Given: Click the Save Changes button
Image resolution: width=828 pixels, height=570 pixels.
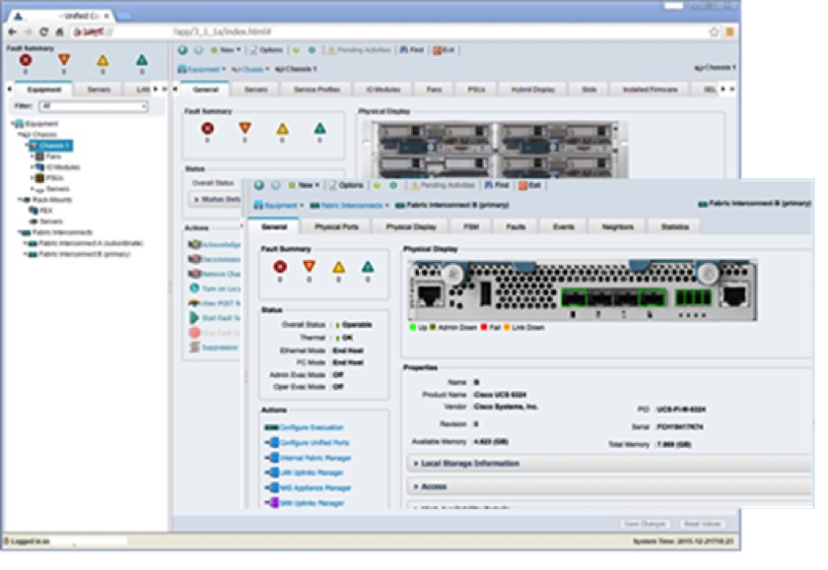Looking at the screenshot, I should click(x=645, y=526).
